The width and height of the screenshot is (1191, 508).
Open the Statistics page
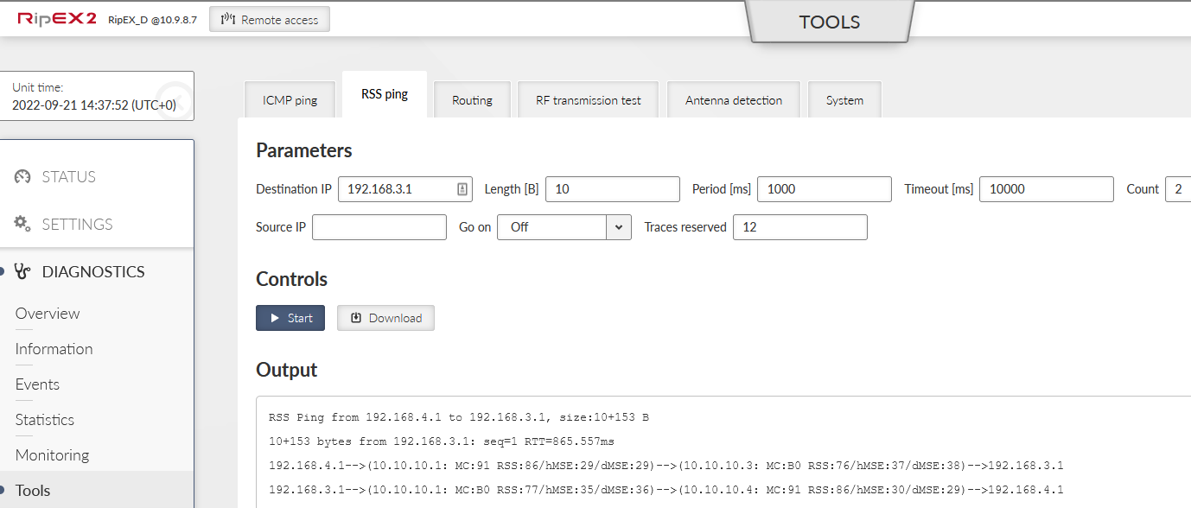(x=45, y=420)
